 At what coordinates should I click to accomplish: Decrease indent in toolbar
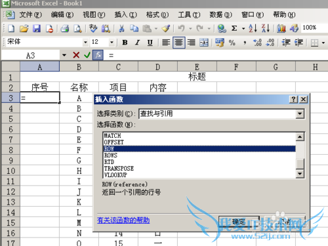coord(286,43)
